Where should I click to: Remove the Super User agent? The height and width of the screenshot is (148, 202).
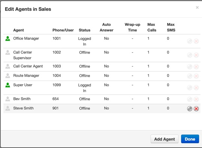pyautogui.click(x=196, y=88)
